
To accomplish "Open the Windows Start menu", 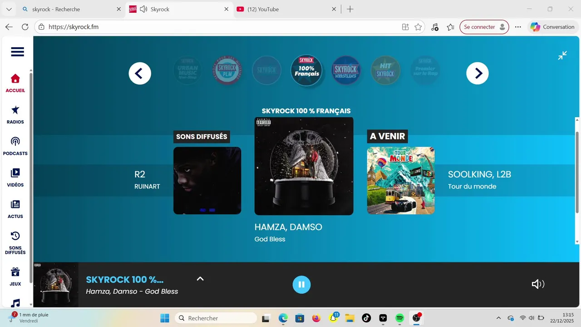I will [x=165, y=318].
